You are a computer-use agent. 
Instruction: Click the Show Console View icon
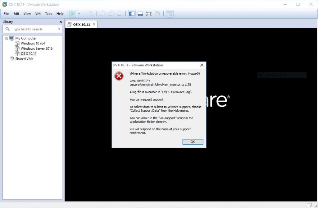coord(170,14)
